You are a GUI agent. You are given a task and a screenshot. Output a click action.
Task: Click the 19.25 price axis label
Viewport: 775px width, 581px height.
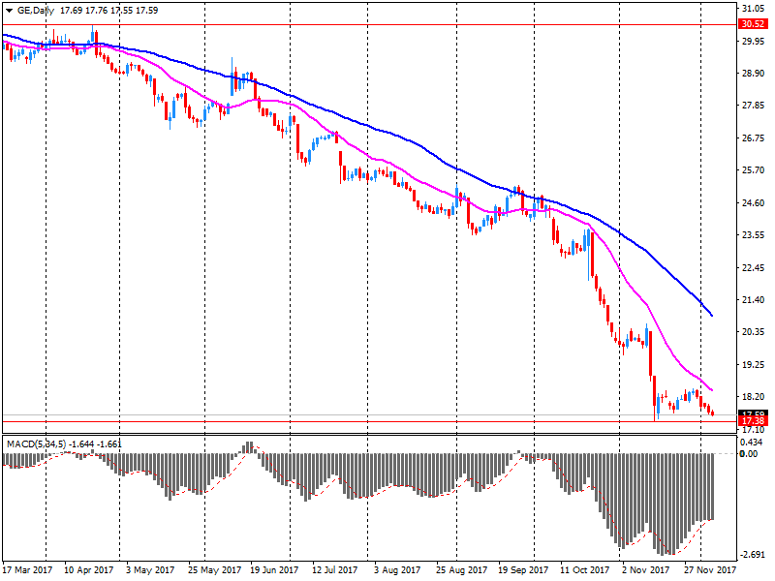754,365
